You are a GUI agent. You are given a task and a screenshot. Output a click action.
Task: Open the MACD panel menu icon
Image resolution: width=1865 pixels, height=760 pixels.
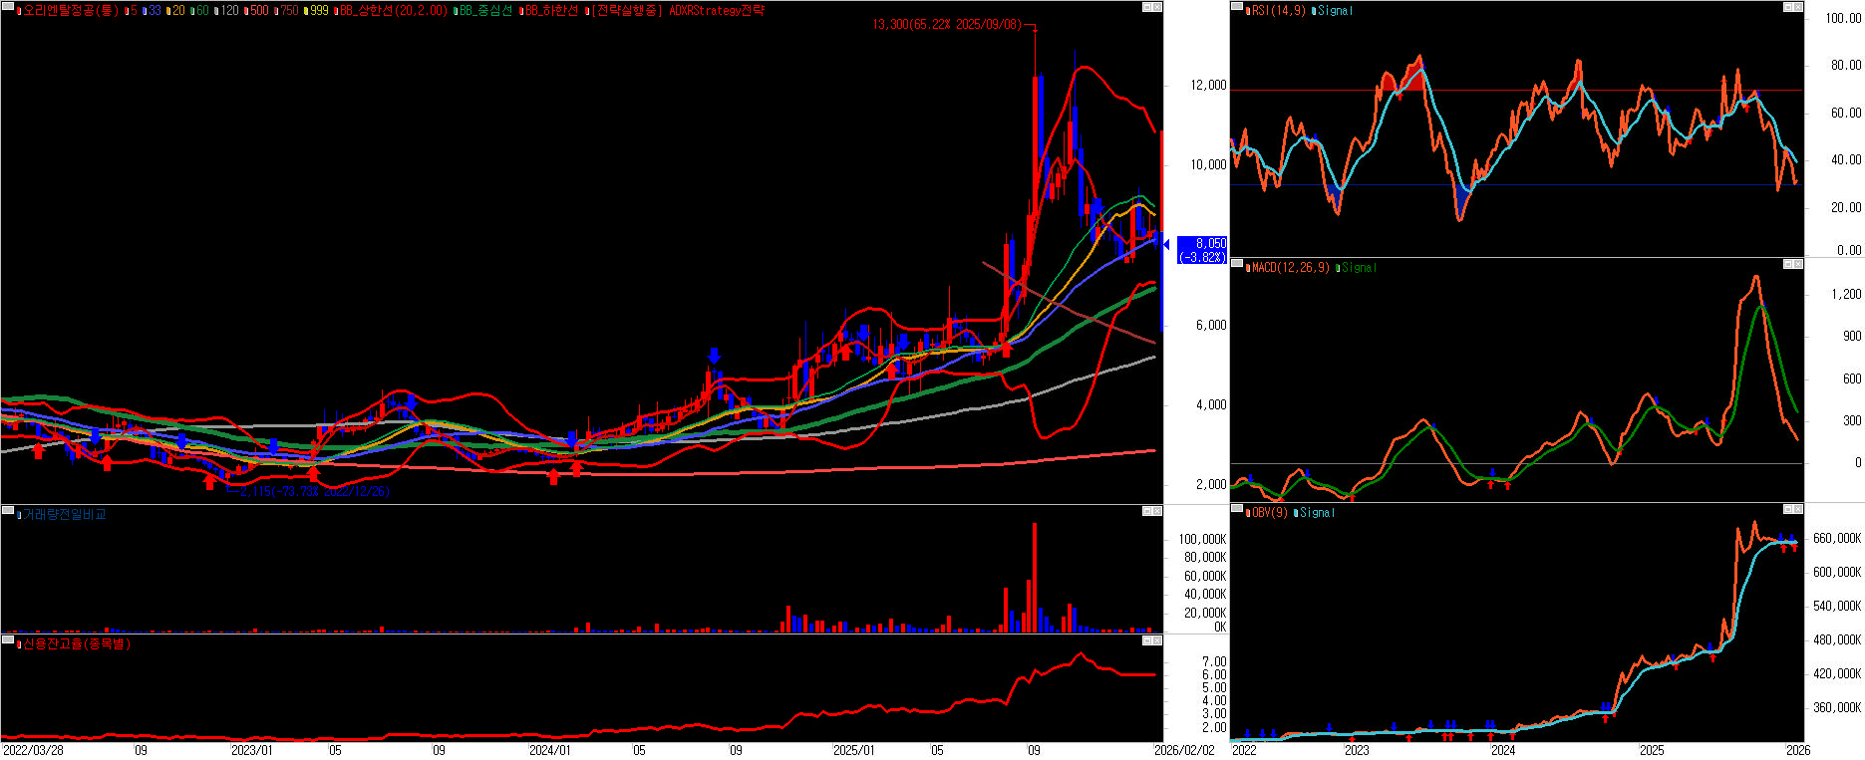point(1237,264)
